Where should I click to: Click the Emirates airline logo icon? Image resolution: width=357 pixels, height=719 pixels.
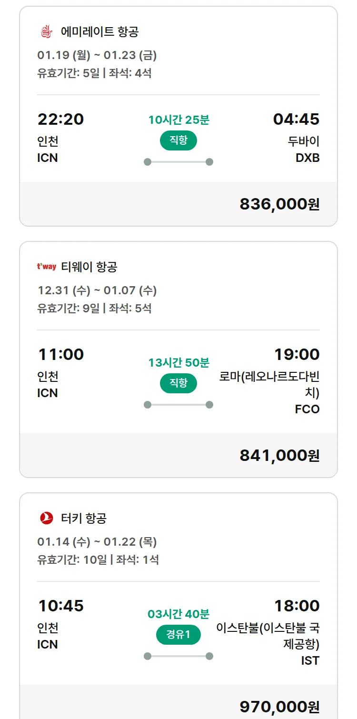46,32
